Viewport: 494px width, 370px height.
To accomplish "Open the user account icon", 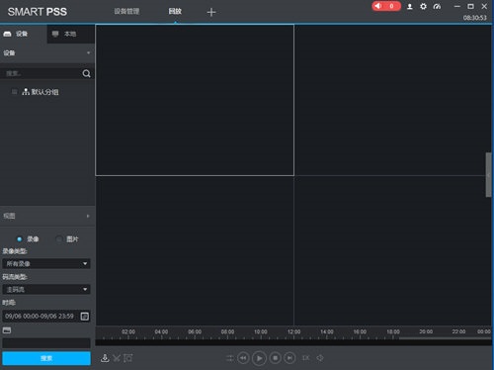I will point(410,7).
